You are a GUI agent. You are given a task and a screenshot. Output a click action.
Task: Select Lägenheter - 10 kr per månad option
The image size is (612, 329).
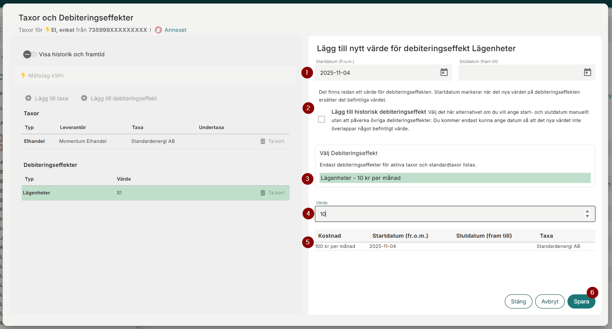[455, 178]
